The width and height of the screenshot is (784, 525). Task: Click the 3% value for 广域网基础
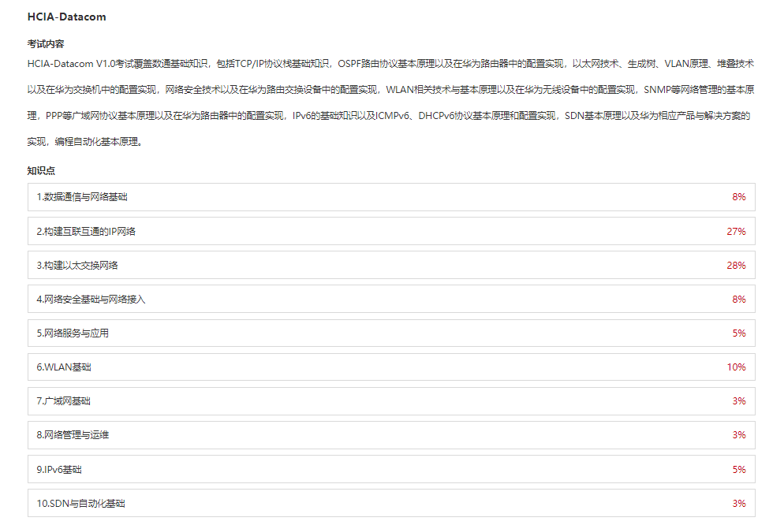[739, 401]
